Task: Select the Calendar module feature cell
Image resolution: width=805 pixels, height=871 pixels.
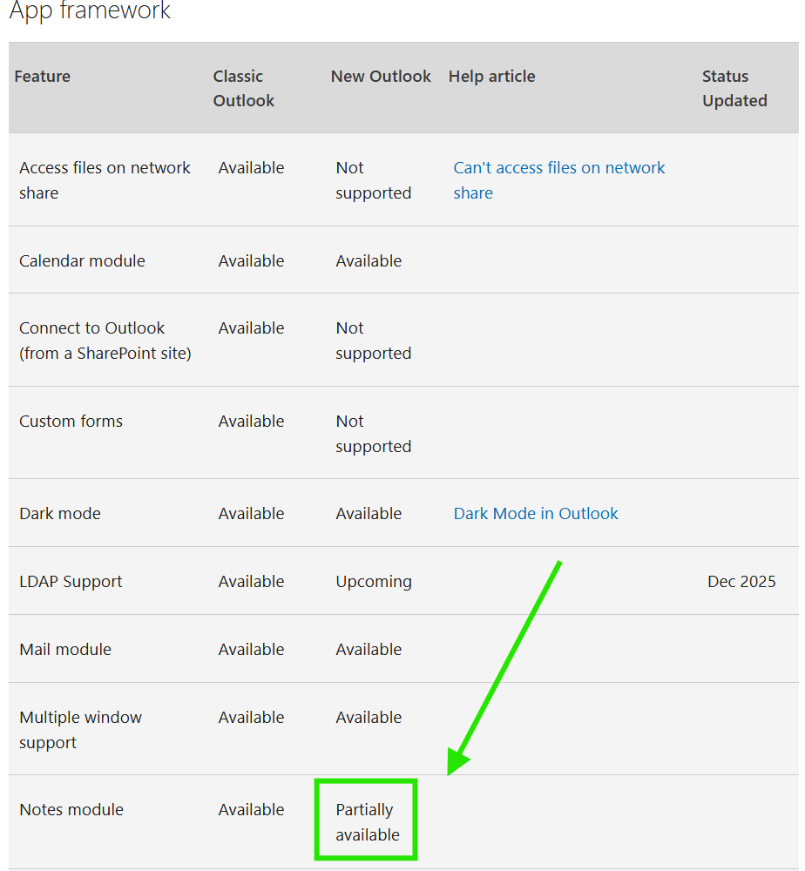Action: (x=82, y=260)
